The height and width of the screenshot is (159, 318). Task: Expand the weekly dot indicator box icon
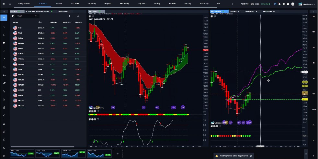pos(220,126)
